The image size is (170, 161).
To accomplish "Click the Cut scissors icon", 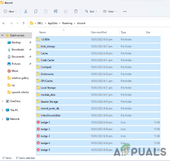I will point(26,11).
